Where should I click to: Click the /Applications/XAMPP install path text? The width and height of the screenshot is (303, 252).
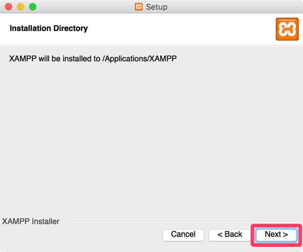139,59
